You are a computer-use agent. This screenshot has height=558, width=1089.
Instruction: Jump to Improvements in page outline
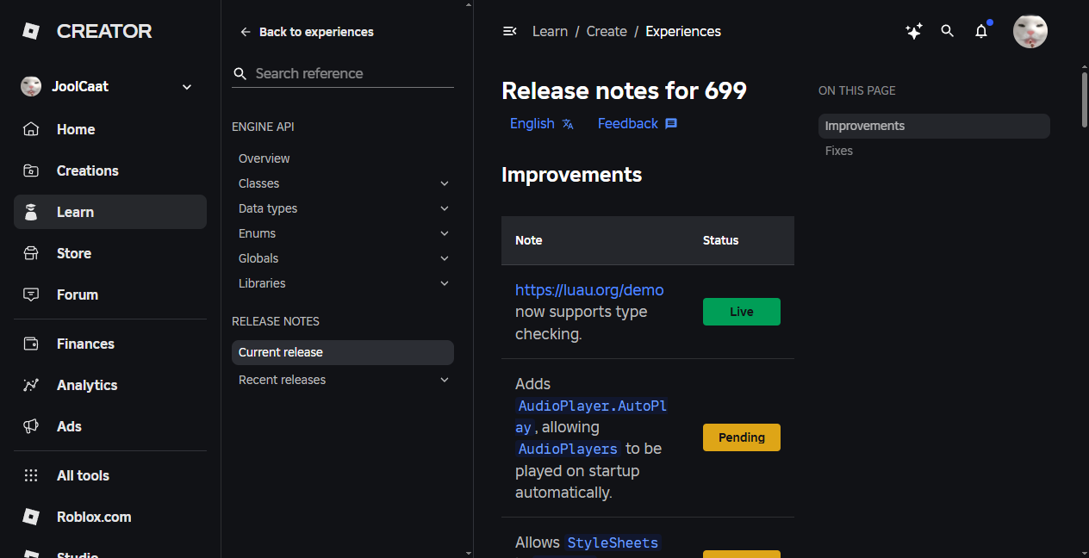point(934,126)
